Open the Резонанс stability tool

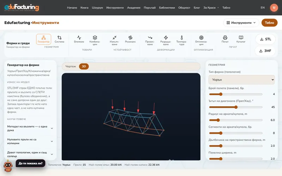pyautogui.click(x=130, y=39)
